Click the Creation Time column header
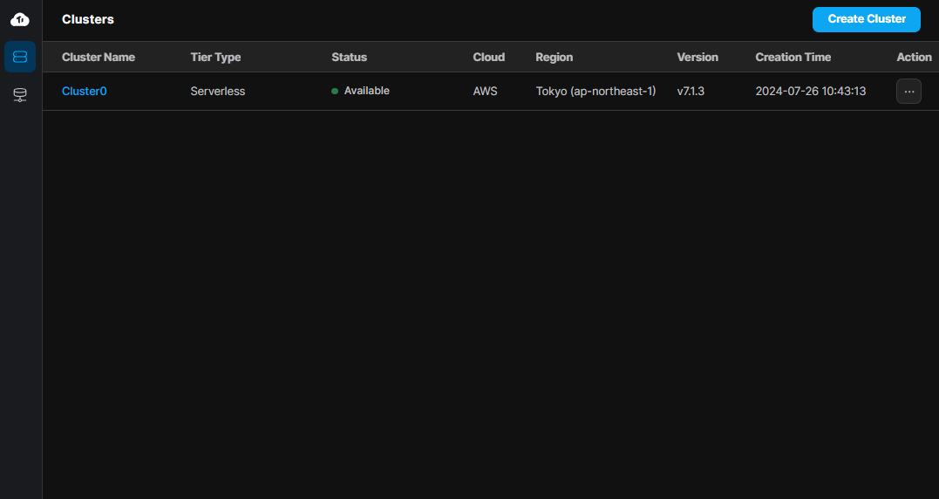 793,57
